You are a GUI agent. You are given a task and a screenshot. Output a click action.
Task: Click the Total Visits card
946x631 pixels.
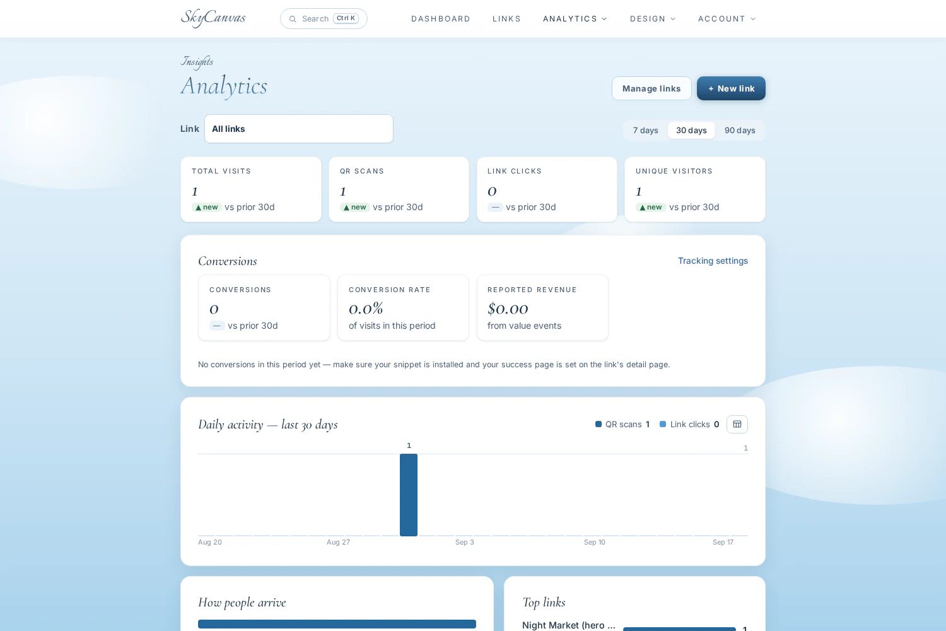[x=251, y=189]
